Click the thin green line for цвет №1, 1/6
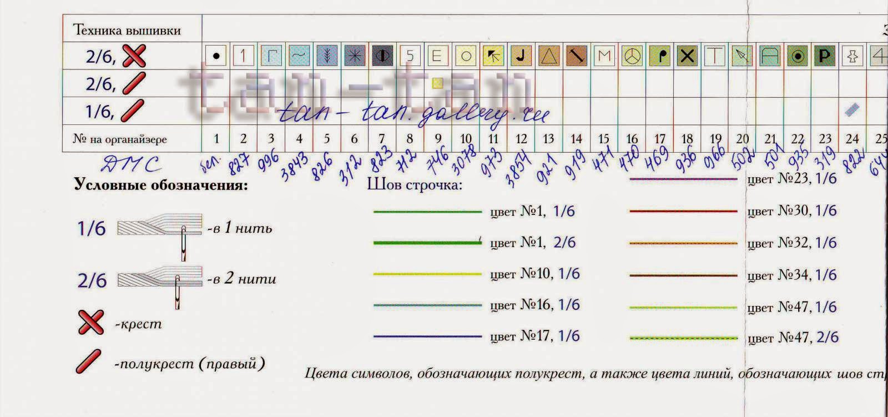The image size is (888, 417). click(427, 212)
